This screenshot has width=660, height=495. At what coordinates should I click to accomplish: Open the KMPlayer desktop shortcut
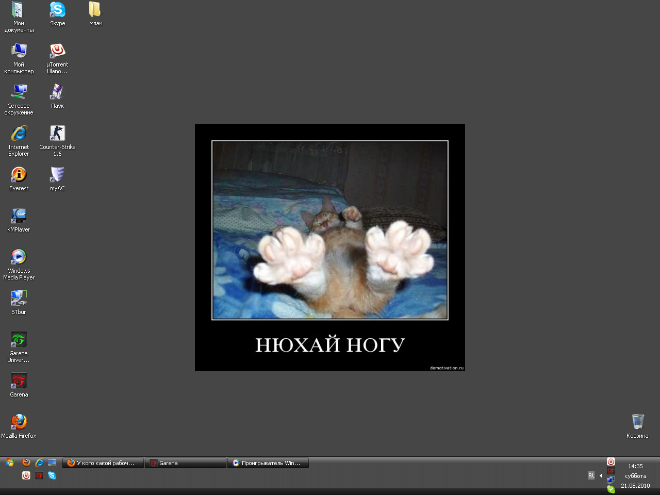click(19, 216)
